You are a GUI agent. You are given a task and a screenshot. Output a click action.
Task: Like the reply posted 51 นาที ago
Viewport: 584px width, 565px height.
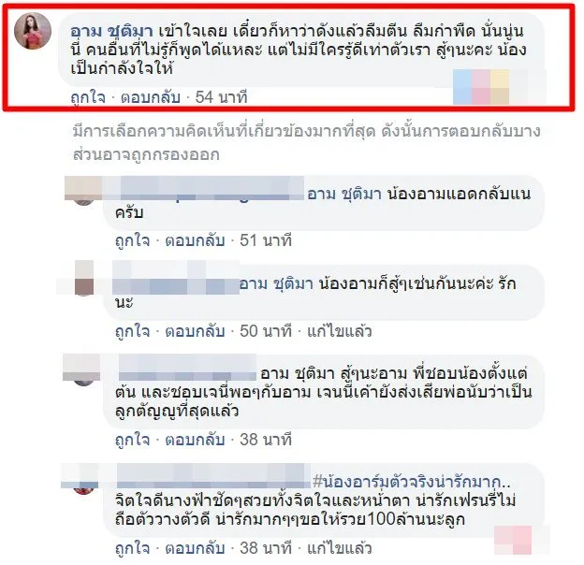point(133,240)
